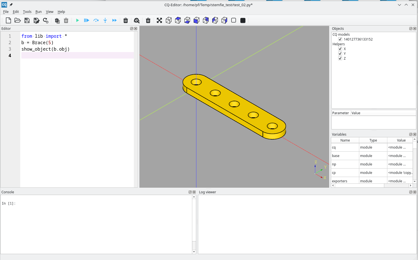Screen dimensions: 418x260
Task: Save the current script
Action: 27,20
